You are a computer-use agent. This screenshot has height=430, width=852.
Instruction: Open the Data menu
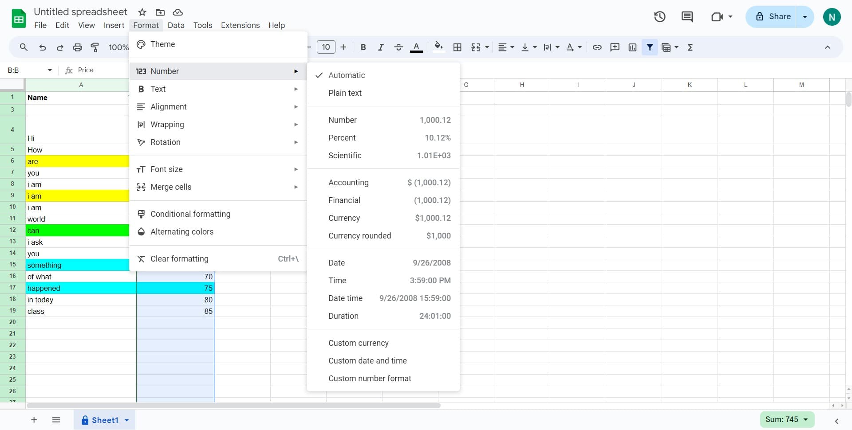pos(176,25)
